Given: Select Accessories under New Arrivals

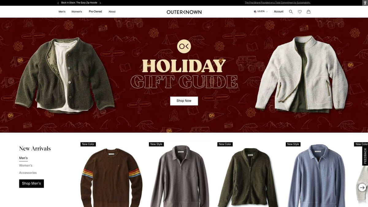Looking at the screenshot, I should point(28,173).
